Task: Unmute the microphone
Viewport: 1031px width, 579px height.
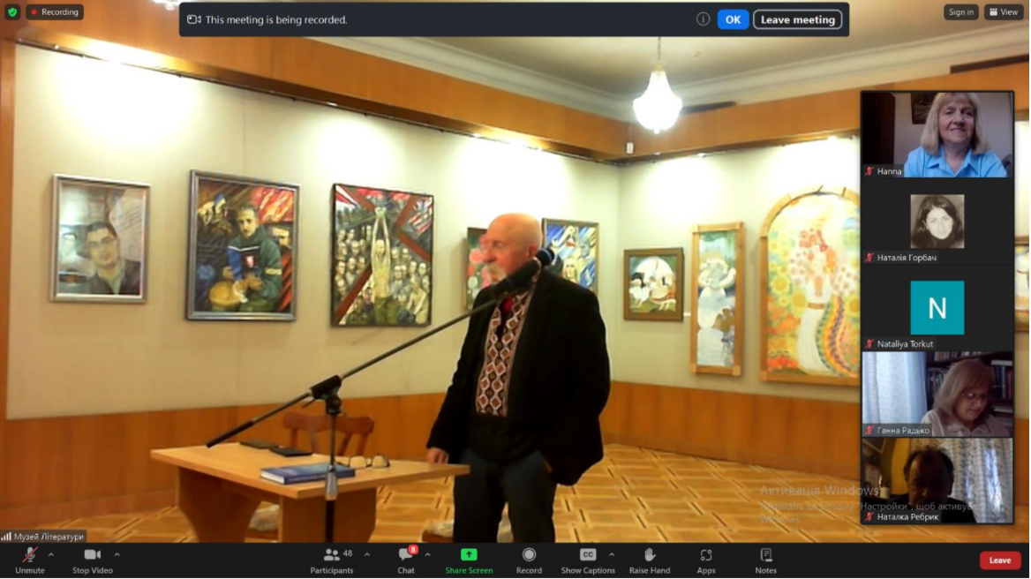Action: 29,560
